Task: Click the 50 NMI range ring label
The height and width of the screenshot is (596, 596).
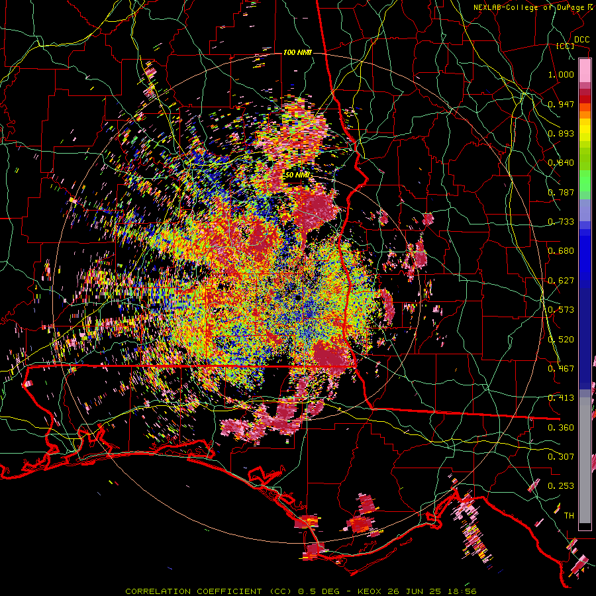Action: tap(297, 175)
